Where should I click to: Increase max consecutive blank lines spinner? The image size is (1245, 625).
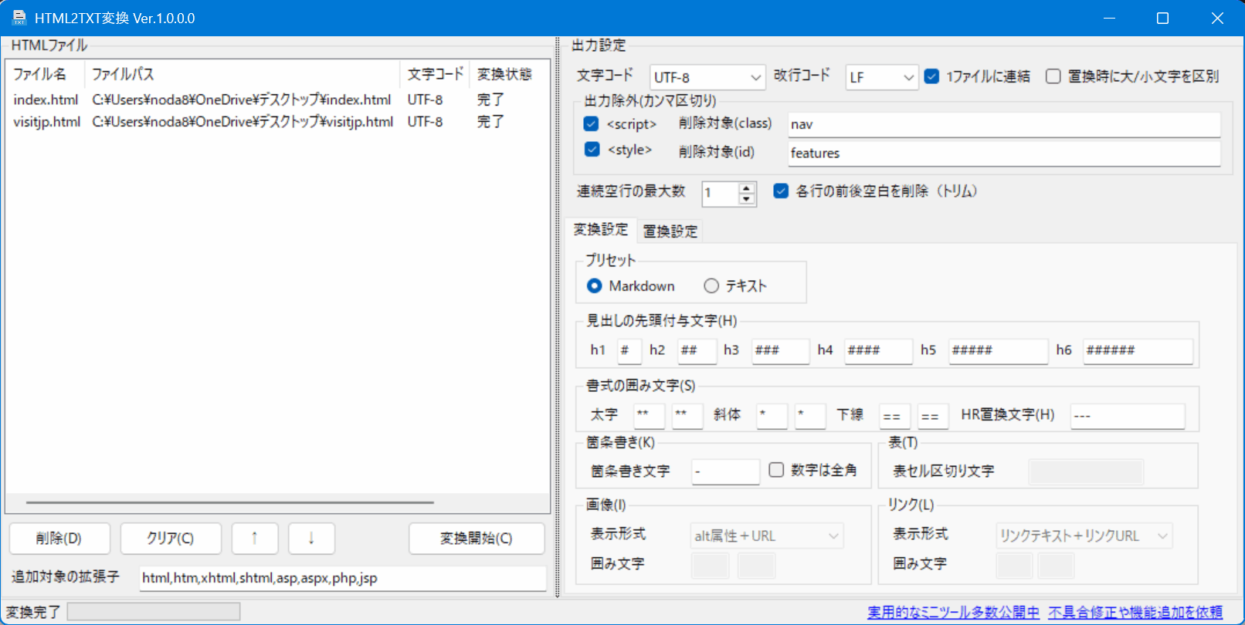[x=746, y=187]
